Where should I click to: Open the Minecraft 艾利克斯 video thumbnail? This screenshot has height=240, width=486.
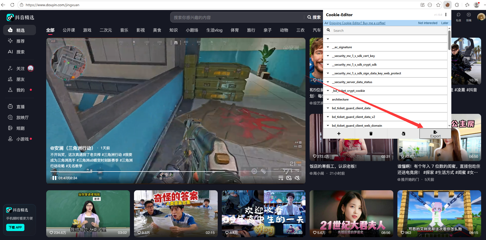coord(439,214)
